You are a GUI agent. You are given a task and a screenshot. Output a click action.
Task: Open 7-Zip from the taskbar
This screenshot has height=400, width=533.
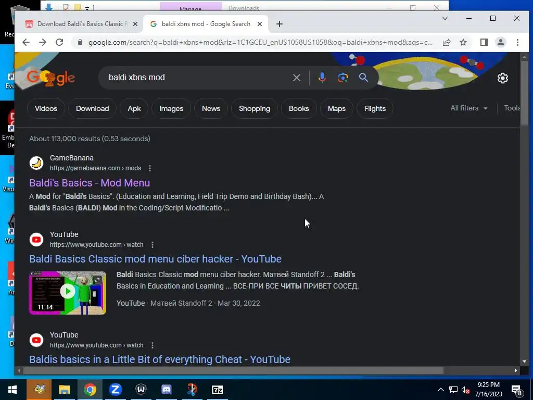[217, 390]
